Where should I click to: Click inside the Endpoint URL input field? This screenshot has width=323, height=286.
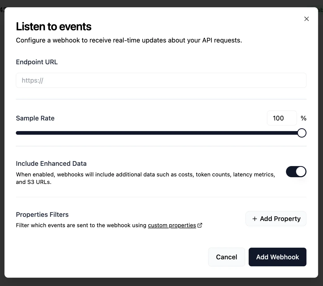pyautogui.click(x=161, y=80)
